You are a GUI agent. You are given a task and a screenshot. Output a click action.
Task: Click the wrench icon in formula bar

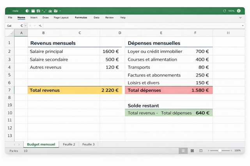click(x=40, y=25)
